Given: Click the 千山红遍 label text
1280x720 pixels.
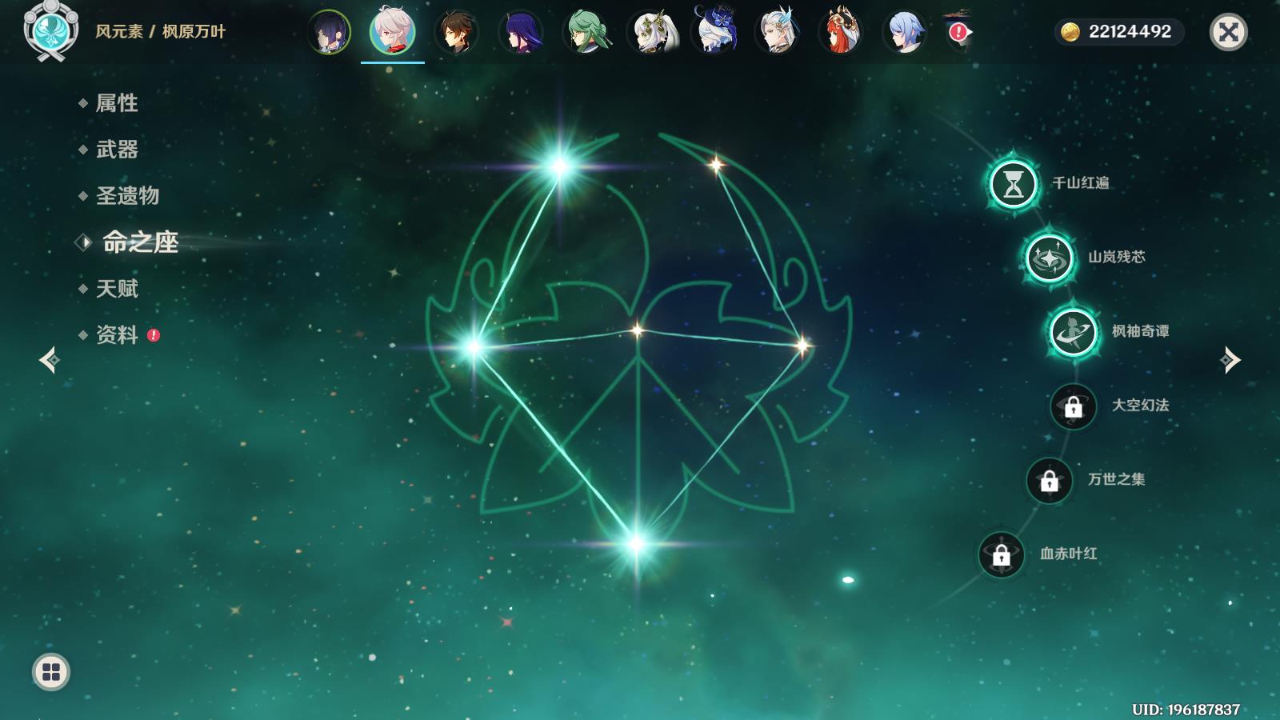Looking at the screenshot, I should click(x=1081, y=183).
